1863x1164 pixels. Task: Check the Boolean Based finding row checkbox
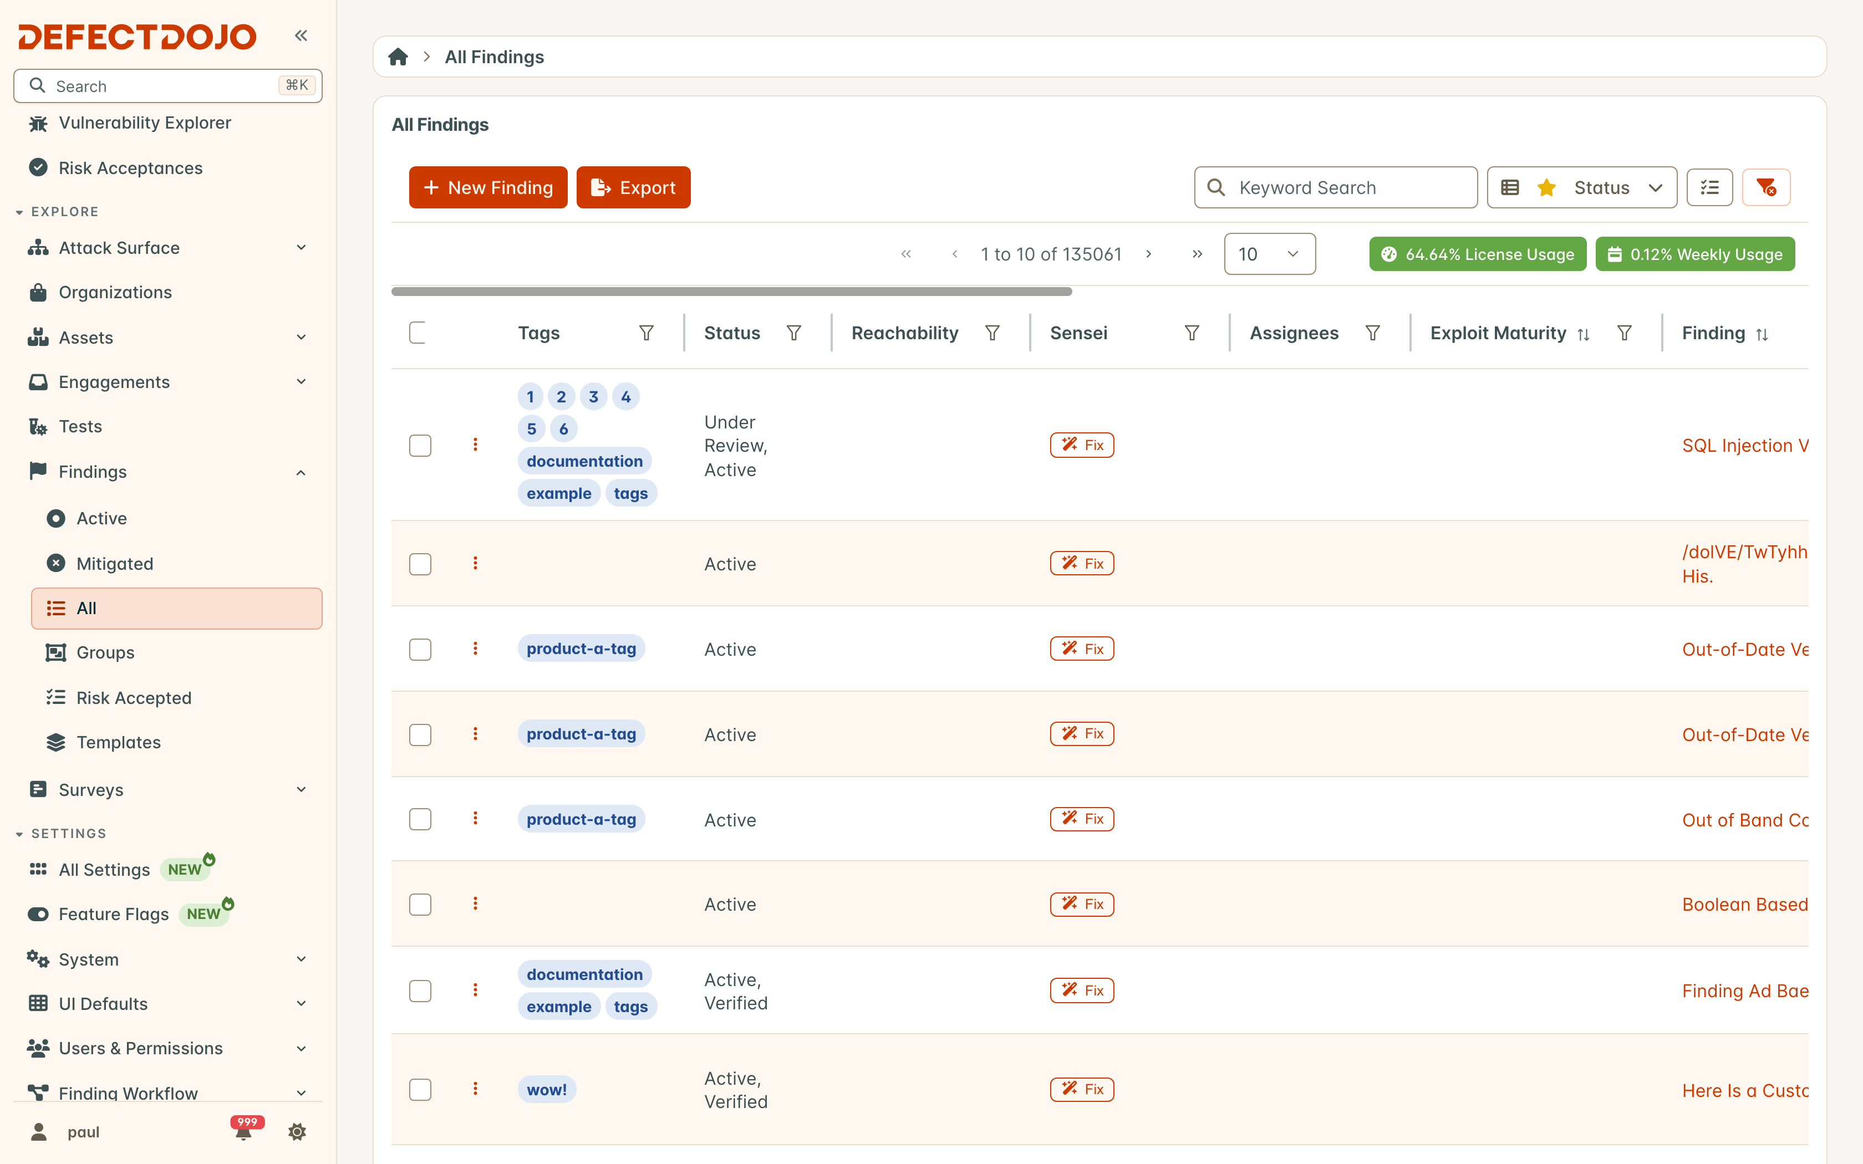[420, 904]
